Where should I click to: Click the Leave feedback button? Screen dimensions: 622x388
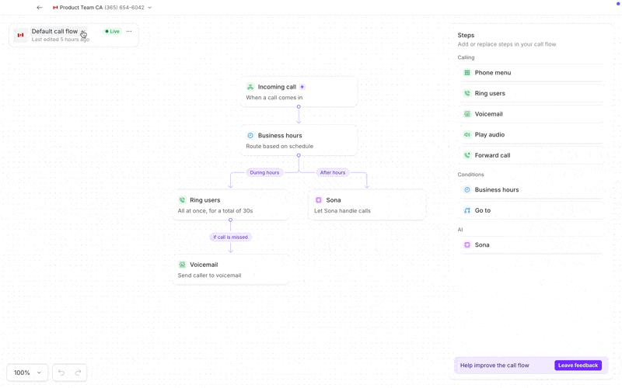click(x=578, y=365)
